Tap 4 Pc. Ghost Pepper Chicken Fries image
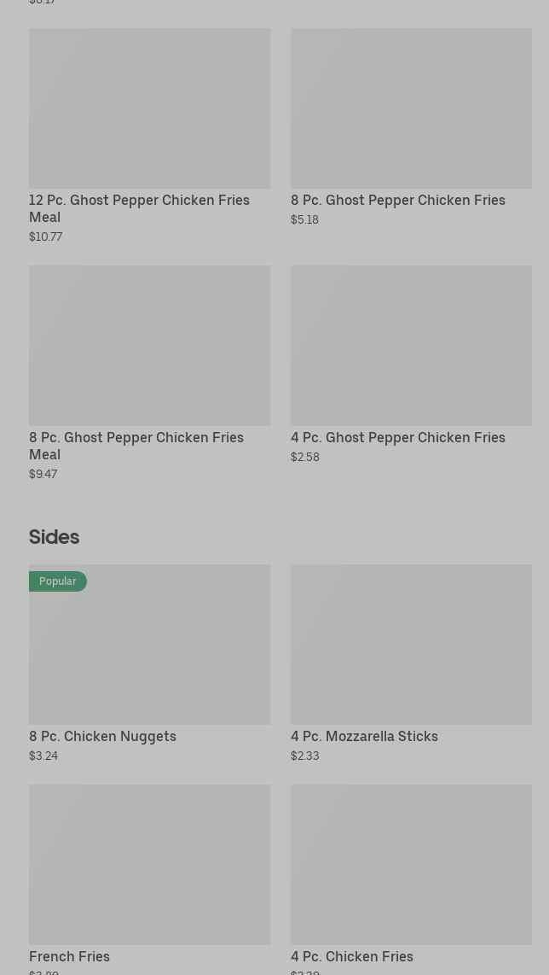The image size is (549, 975). click(x=411, y=345)
